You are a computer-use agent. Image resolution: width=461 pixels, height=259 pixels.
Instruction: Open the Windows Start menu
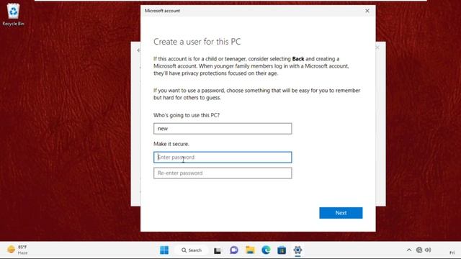pos(164,250)
